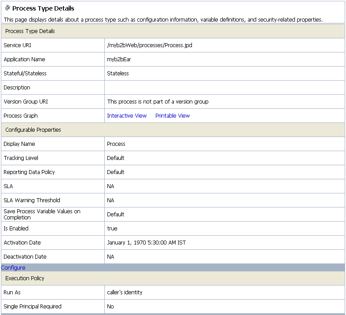Click the Activation Date value January 1, 1970
This screenshot has height=315, width=346.
tap(146, 243)
